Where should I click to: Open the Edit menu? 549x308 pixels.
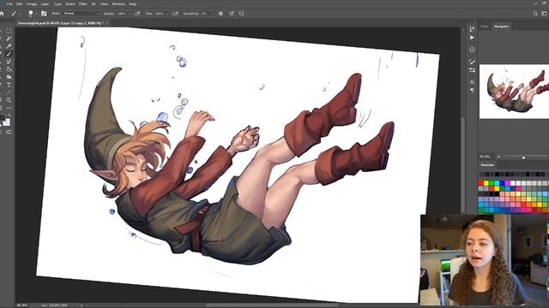pyautogui.click(x=20, y=3)
